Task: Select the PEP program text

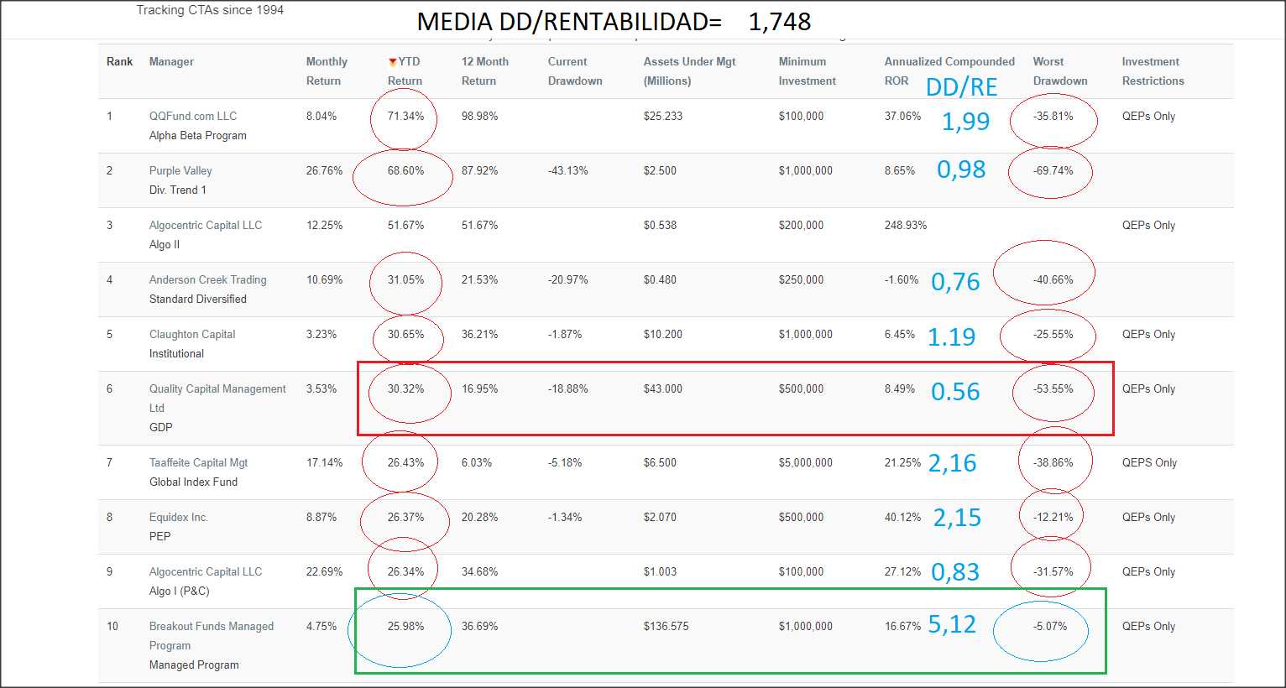Action: [x=159, y=537]
